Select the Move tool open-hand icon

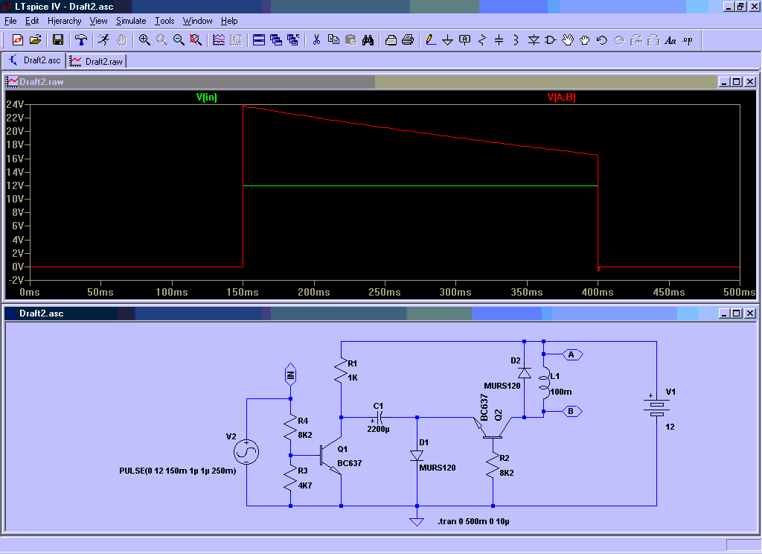coord(568,40)
